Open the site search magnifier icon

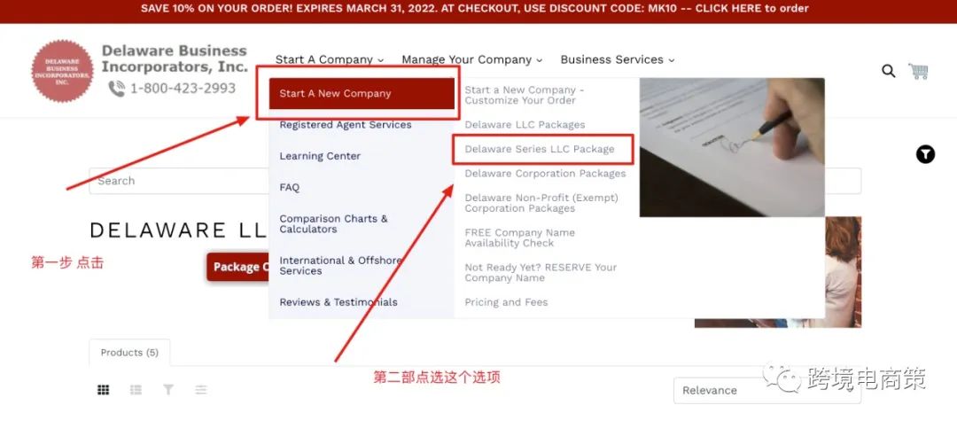888,71
